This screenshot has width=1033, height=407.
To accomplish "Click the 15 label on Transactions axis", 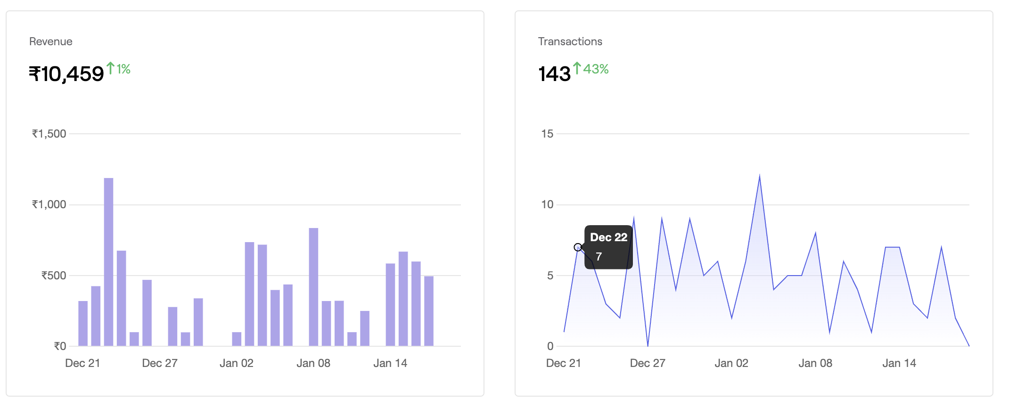I will [x=547, y=134].
